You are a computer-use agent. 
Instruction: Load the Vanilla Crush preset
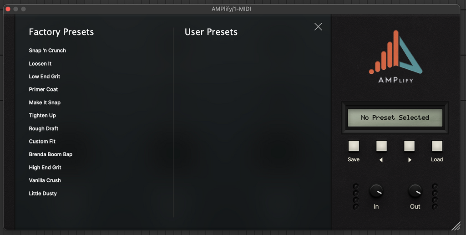coord(45,180)
